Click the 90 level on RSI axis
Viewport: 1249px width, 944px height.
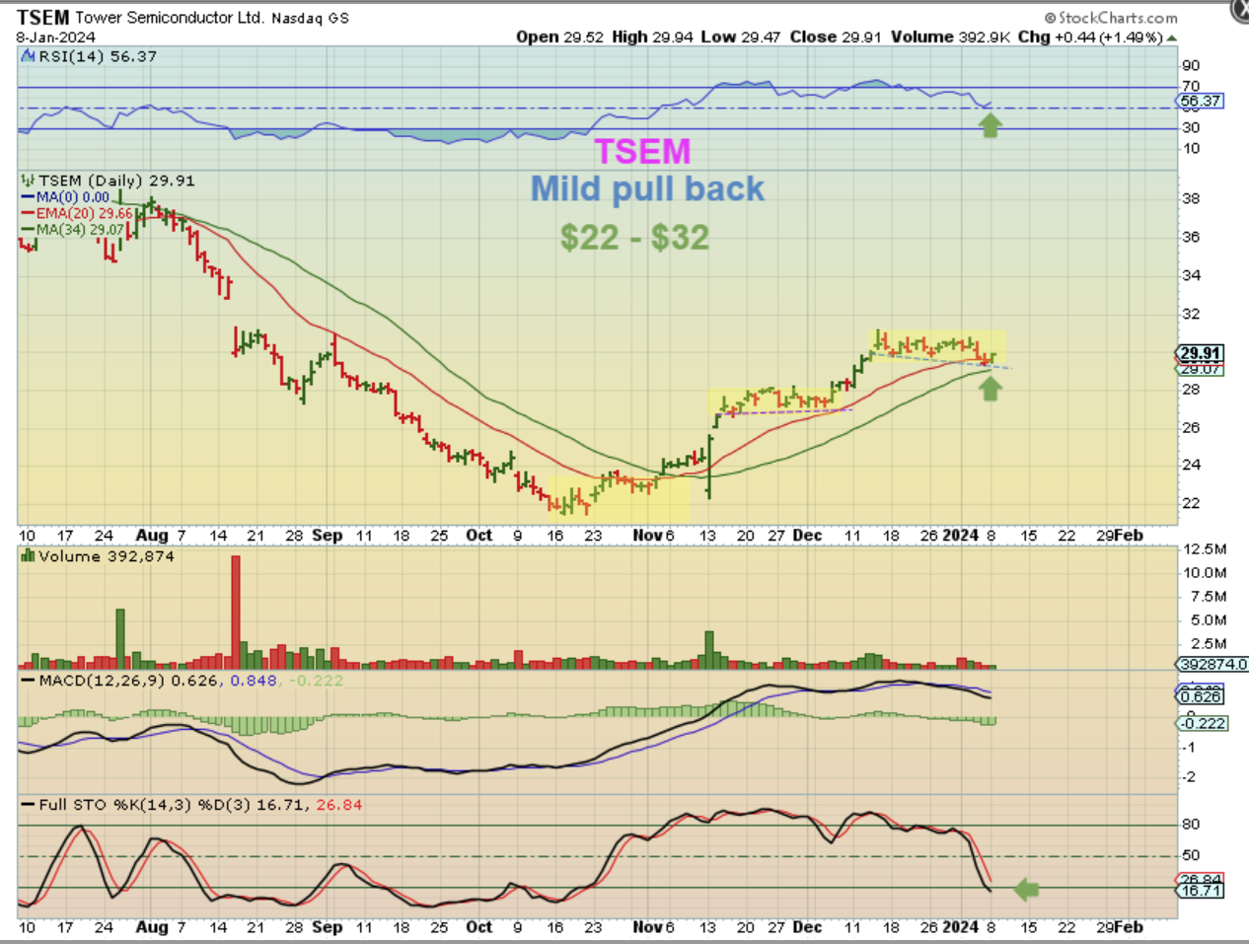1191,66
